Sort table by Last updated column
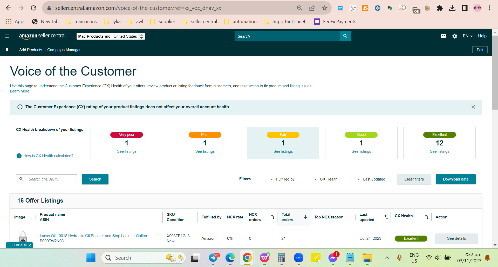This screenshot has height=267, width=498. click(386, 217)
